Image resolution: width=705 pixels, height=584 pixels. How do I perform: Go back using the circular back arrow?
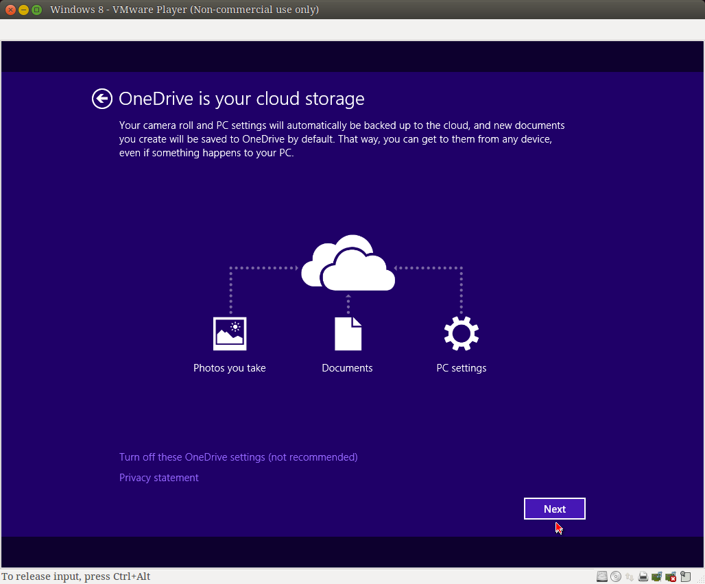pos(102,99)
